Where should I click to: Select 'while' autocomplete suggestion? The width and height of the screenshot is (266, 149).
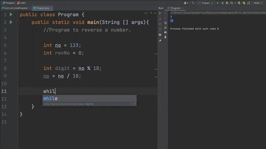89,99
